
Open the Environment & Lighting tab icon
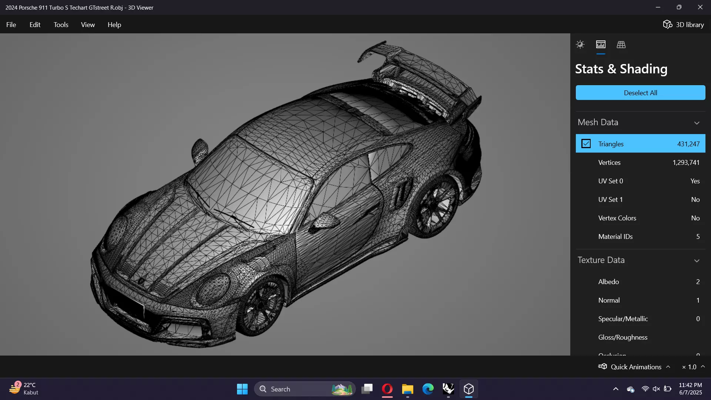pos(580,44)
